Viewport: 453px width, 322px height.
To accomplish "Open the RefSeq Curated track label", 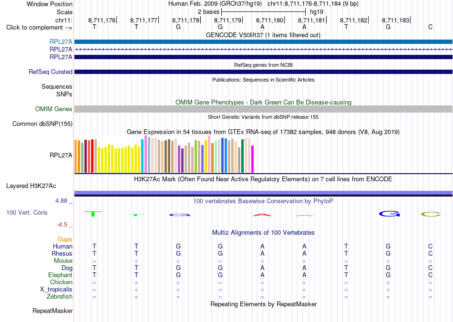I will [50, 72].
